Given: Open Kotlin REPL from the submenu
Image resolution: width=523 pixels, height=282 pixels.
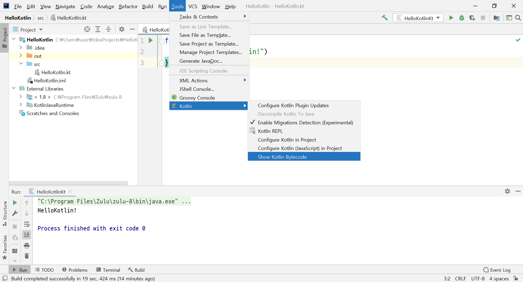Looking at the screenshot, I should 304,131.
